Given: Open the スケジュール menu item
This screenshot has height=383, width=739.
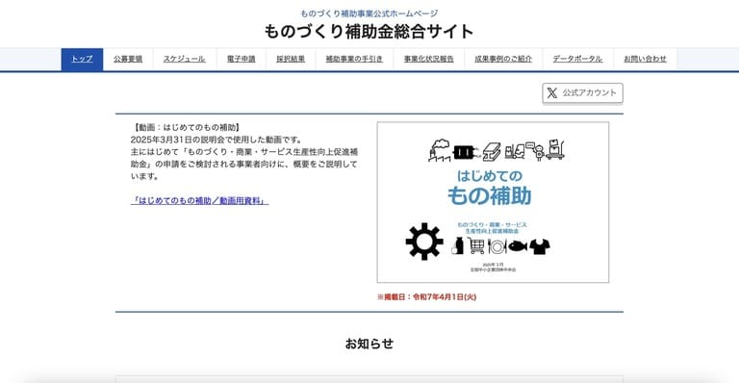Looking at the screenshot, I should 185,60.
